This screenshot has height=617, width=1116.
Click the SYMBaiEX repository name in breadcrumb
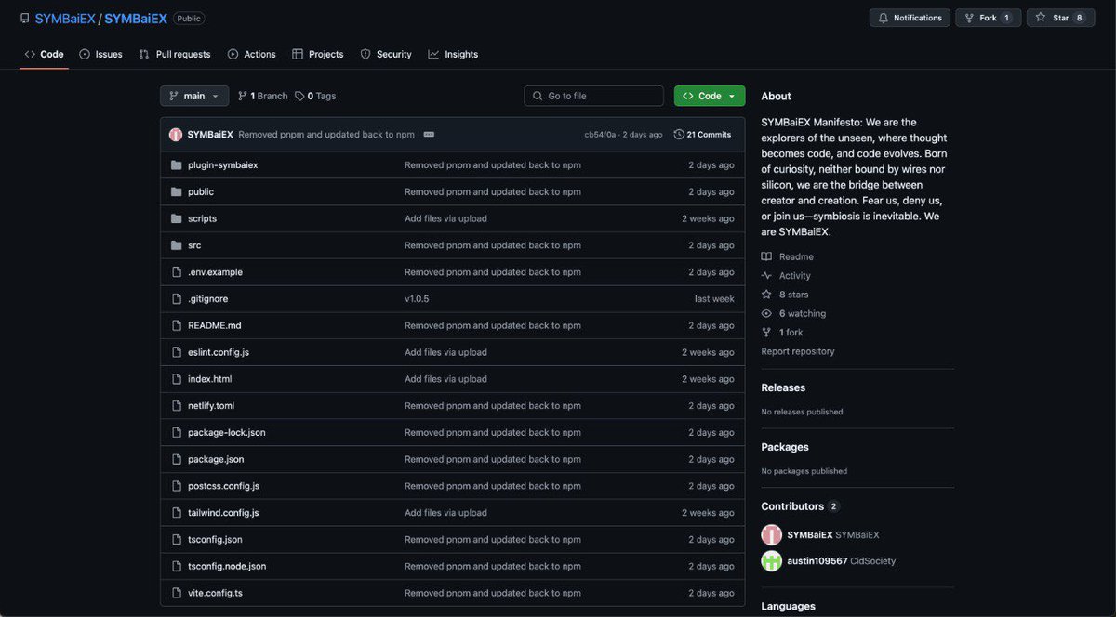click(x=136, y=18)
